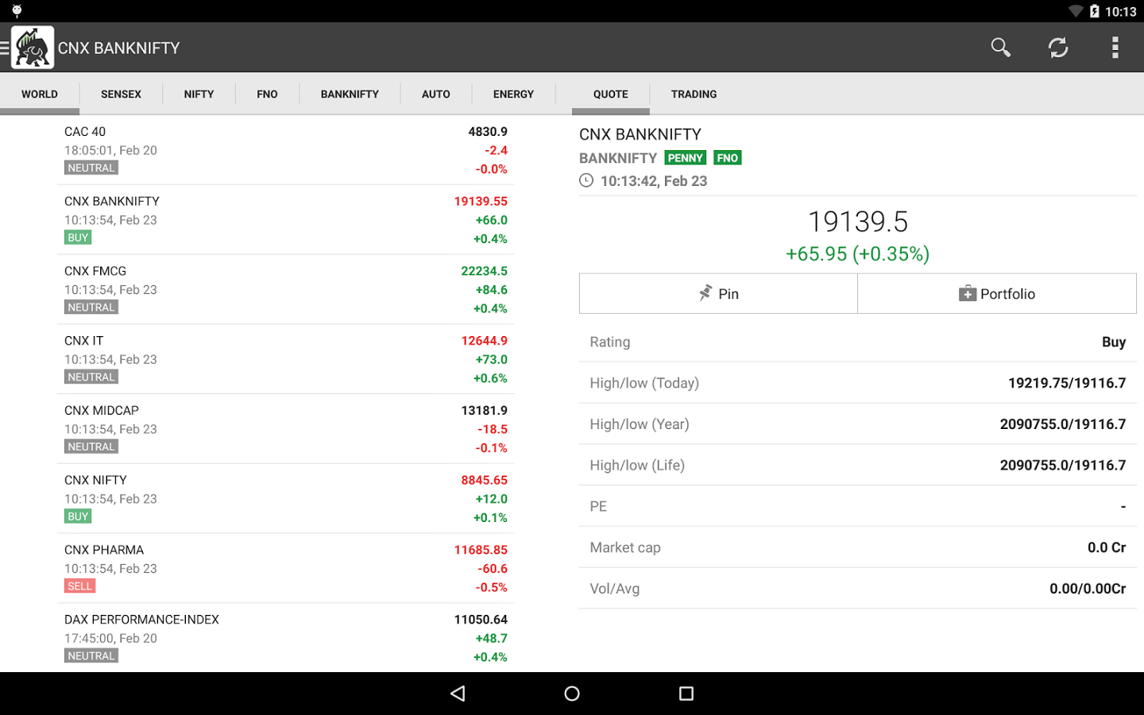The width and height of the screenshot is (1144, 715).
Task: Switch to the SENSEX tab
Action: pyautogui.click(x=121, y=94)
